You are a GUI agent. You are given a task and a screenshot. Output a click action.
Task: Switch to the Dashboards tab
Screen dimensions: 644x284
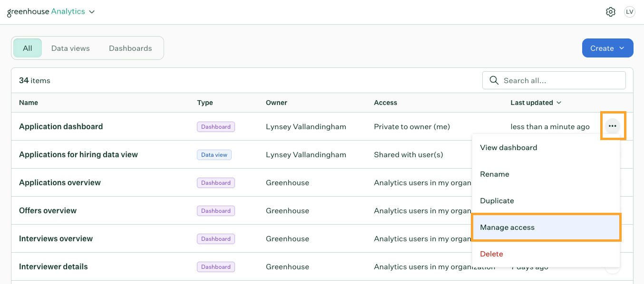130,48
